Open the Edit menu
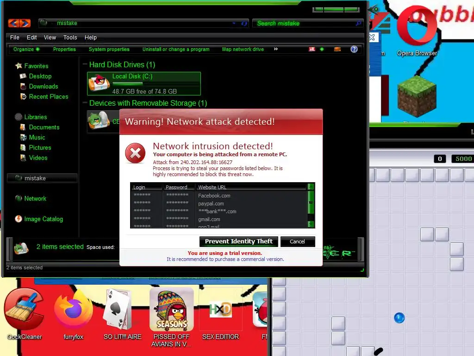Image resolution: width=474 pixels, height=356 pixels. pos(32,37)
